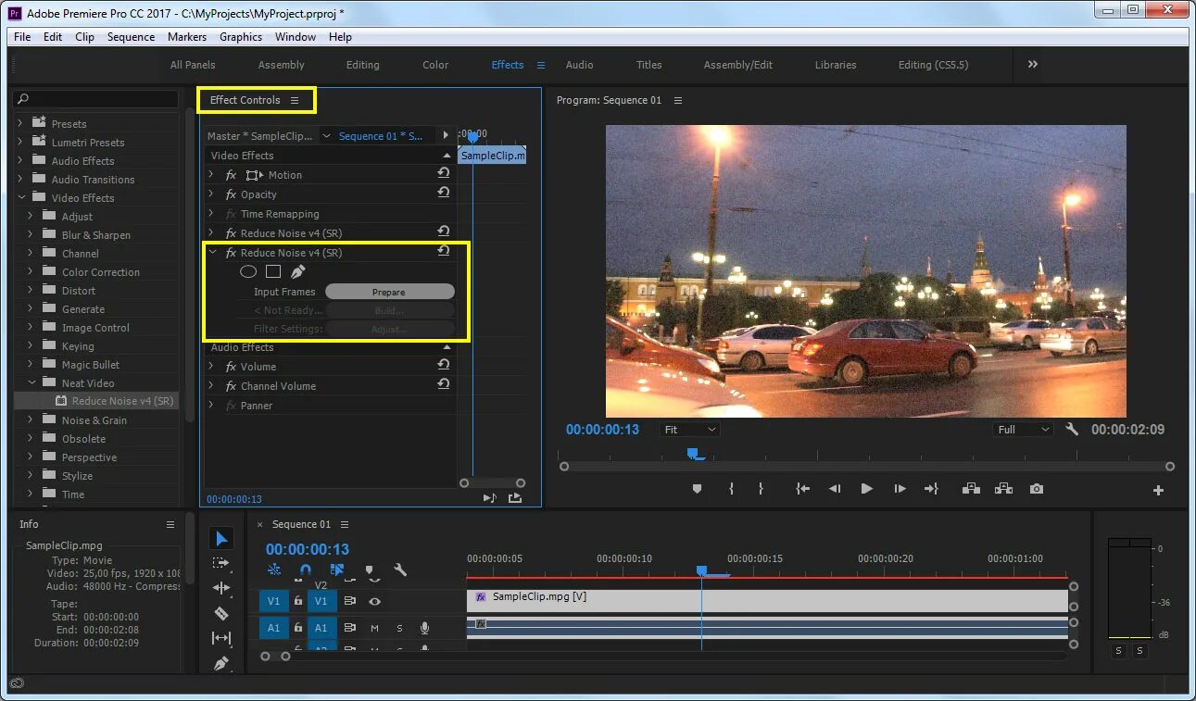The height and width of the screenshot is (701, 1196).
Task: Play the Program monitor sequence
Action: (866, 489)
